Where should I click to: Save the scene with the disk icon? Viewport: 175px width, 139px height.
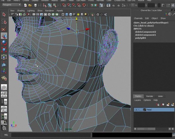[35, 5]
